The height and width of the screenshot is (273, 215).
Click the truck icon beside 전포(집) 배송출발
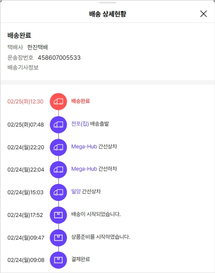click(x=58, y=124)
